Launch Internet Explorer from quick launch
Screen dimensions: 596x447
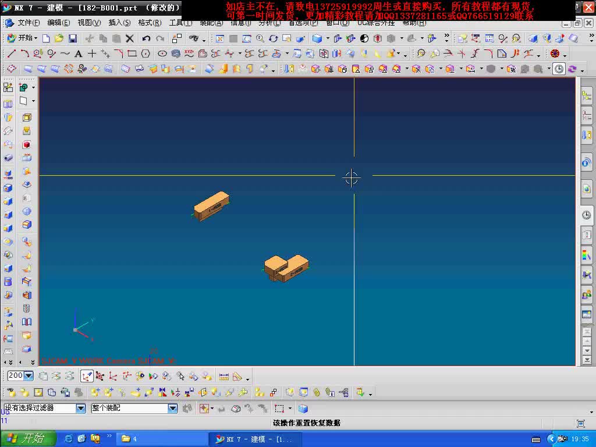69,439
